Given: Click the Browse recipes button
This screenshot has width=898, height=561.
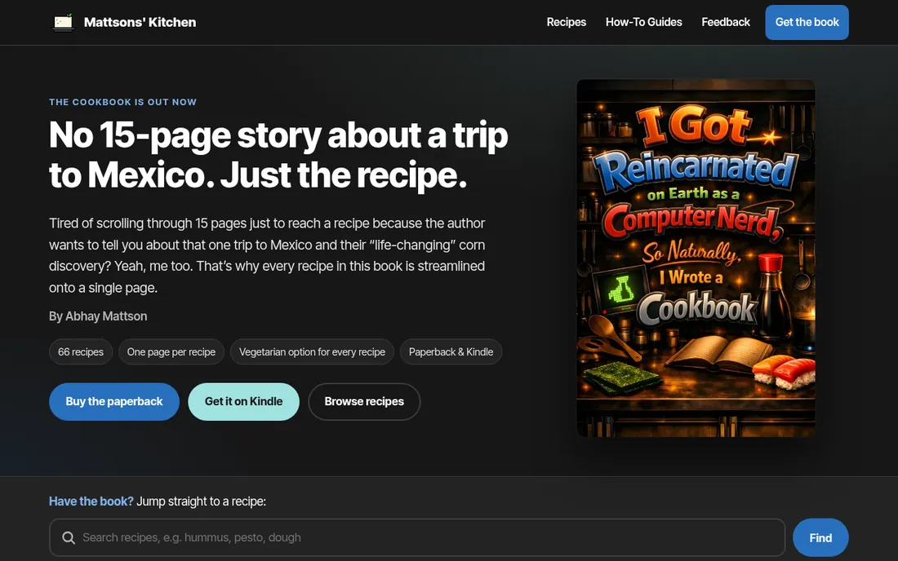Looking at the screenshot, I should click(364, 401).
